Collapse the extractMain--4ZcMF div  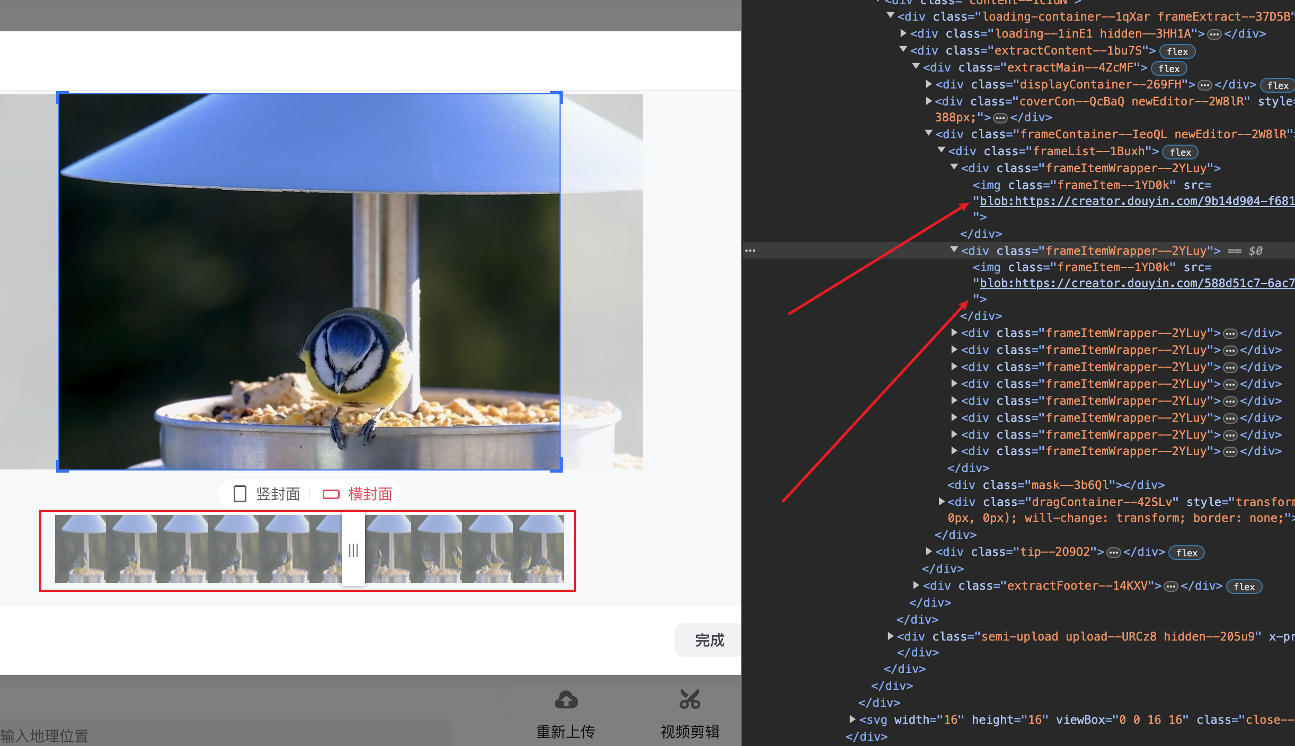pyautogui.click(x=916, y=67)
